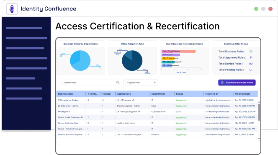Click the yellow PP - IT Businessrole bar
Viewport: 278px width, 155px height.
168,58
